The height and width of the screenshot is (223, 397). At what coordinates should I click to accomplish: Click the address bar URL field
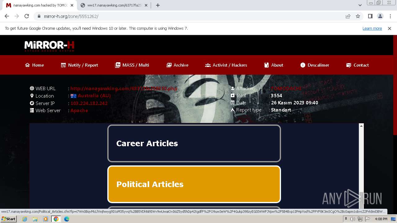(189, 16)
